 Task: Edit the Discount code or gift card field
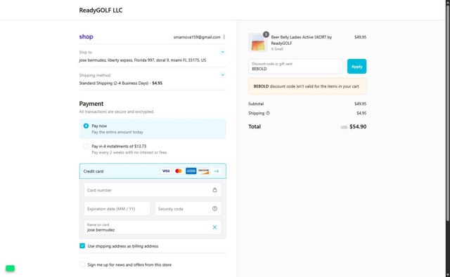tap(295, 67)
